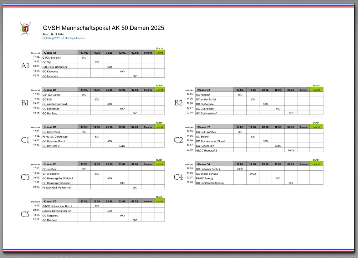The image size is (358, 258).
Task: Click the green 'schnitt' header of Klasse A1
Action: click(x=160, y=52)
